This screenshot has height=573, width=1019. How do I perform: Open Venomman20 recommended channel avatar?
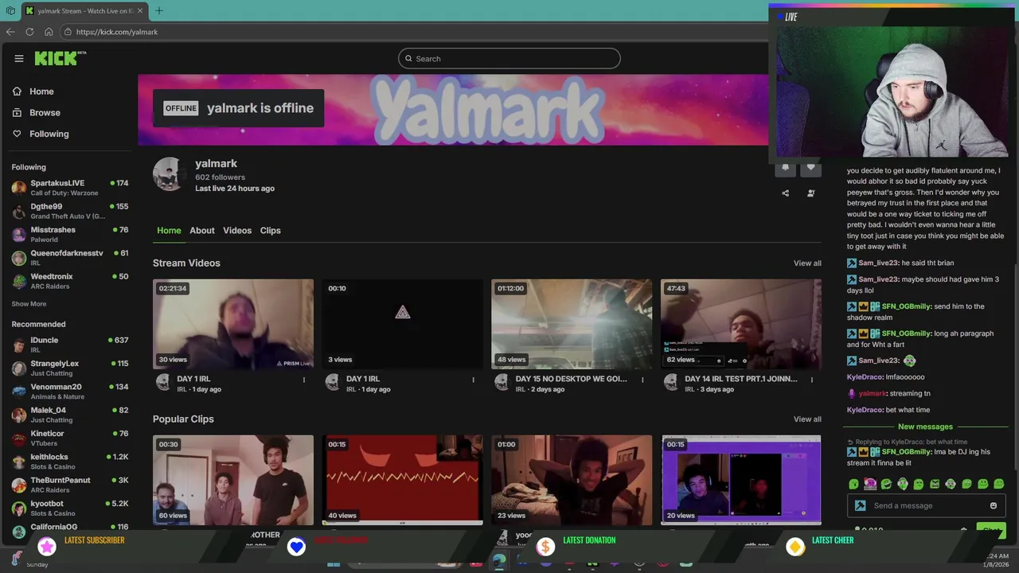(x=19, y=392)
